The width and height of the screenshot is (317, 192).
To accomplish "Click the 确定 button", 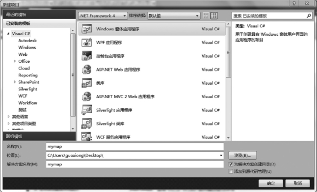I will click(271, 183).
